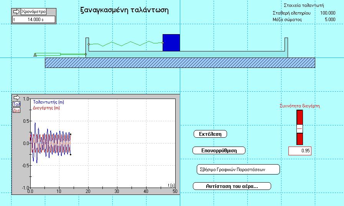Run the simulation with Εκτέλεση
The height and width of the screenshot is (206, 344).
[x=210, y=134]
